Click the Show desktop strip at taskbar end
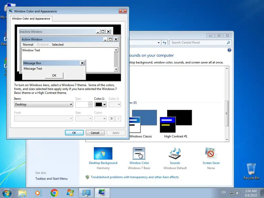Image resolution: width=264 pixels, height=198 pixels. pyautogui.click(x=262, y=193)
